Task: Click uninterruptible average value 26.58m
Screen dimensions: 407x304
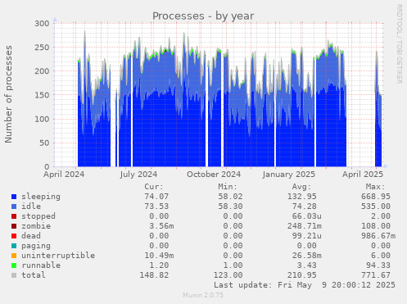Action: click(x=307, y=256)
